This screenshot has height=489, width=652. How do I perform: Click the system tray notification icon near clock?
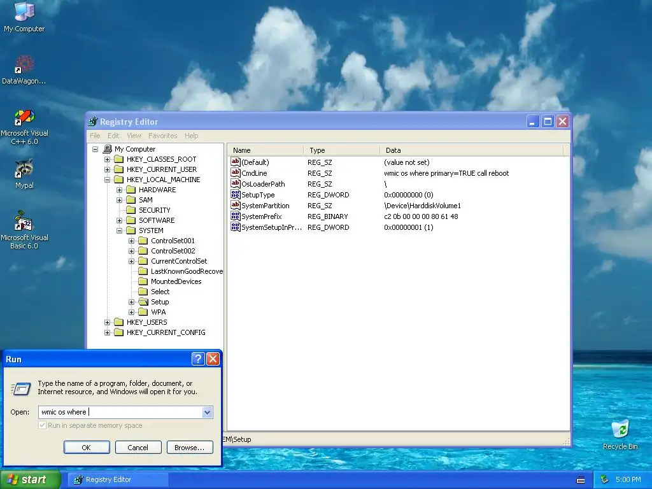(604, 480)
